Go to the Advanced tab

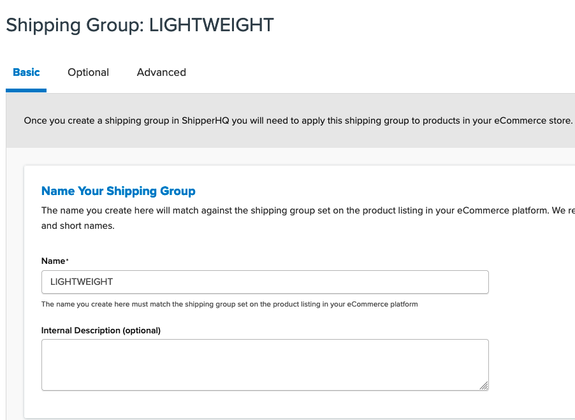(161, 73)
